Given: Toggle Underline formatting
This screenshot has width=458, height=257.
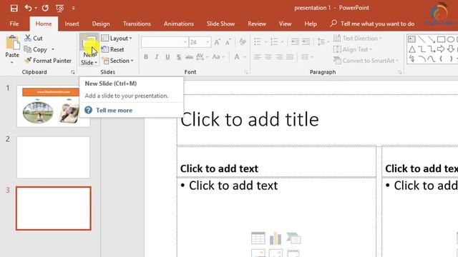Looking at the screenshot, I should pyautogui.click(x=167, y=57).
